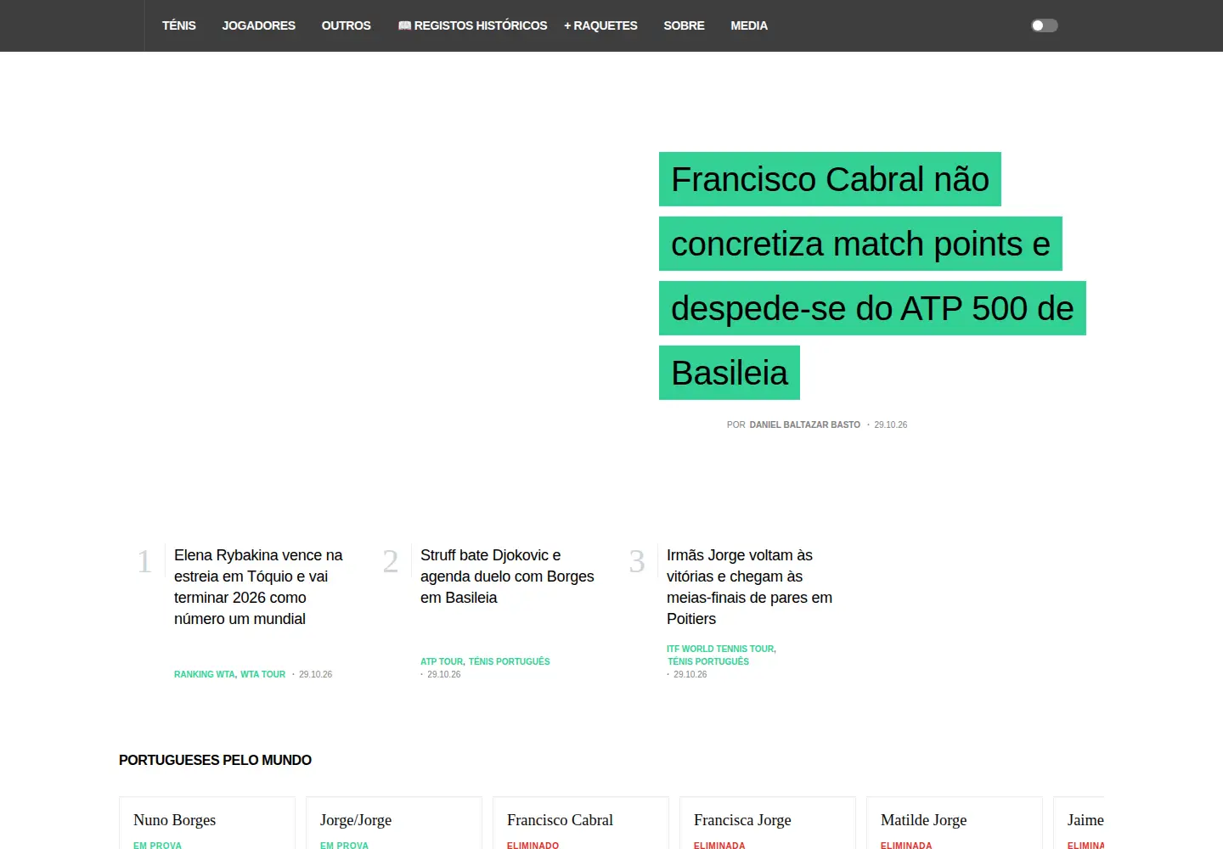This screenshot has height=849, width=1223.
Task: Read the Elena Rybakina Tóquio article
Action: point(258,587)
